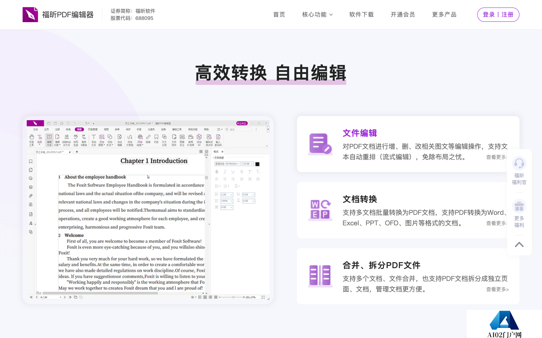542x338 pixels.
Task: Open comments panel icon in preview sidebar
Action: click(30, 178)
